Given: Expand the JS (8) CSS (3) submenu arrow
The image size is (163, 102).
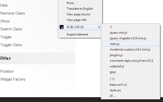Looking at the screenshot, I should click(99, 27).
